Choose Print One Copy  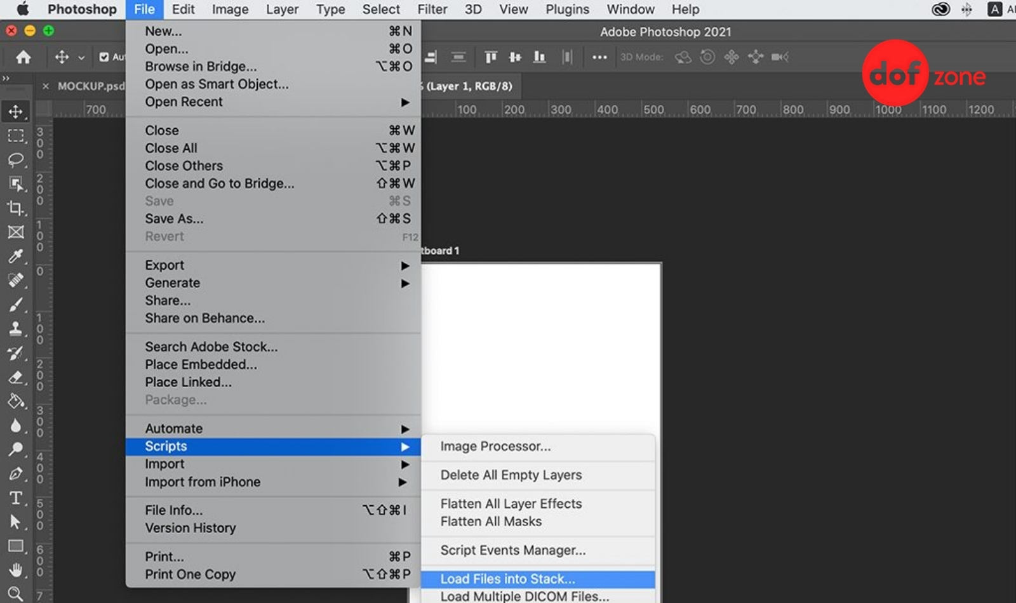[x=273, y=574]
